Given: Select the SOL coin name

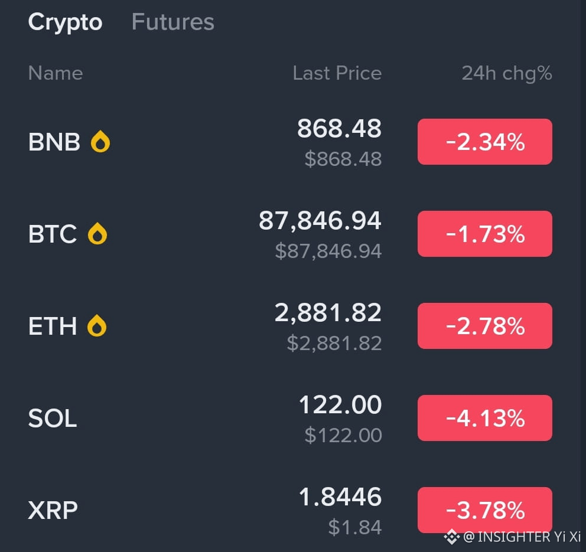Looking at the screenshot, I should (x=53, y=419).
